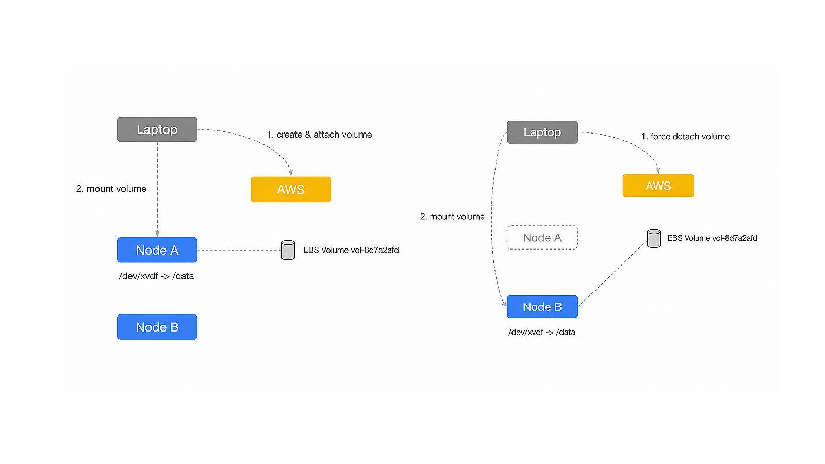Screen dimensions: 825x464
Task: Click '2. mount volume' label in left diagram
Action: pos(111,189)
